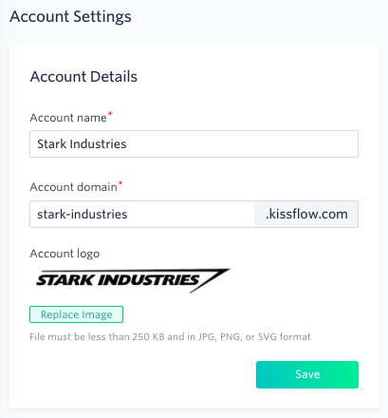Place cursor in the 'Stark Industries' name text
388x418 pixels.
pos(82,144)
